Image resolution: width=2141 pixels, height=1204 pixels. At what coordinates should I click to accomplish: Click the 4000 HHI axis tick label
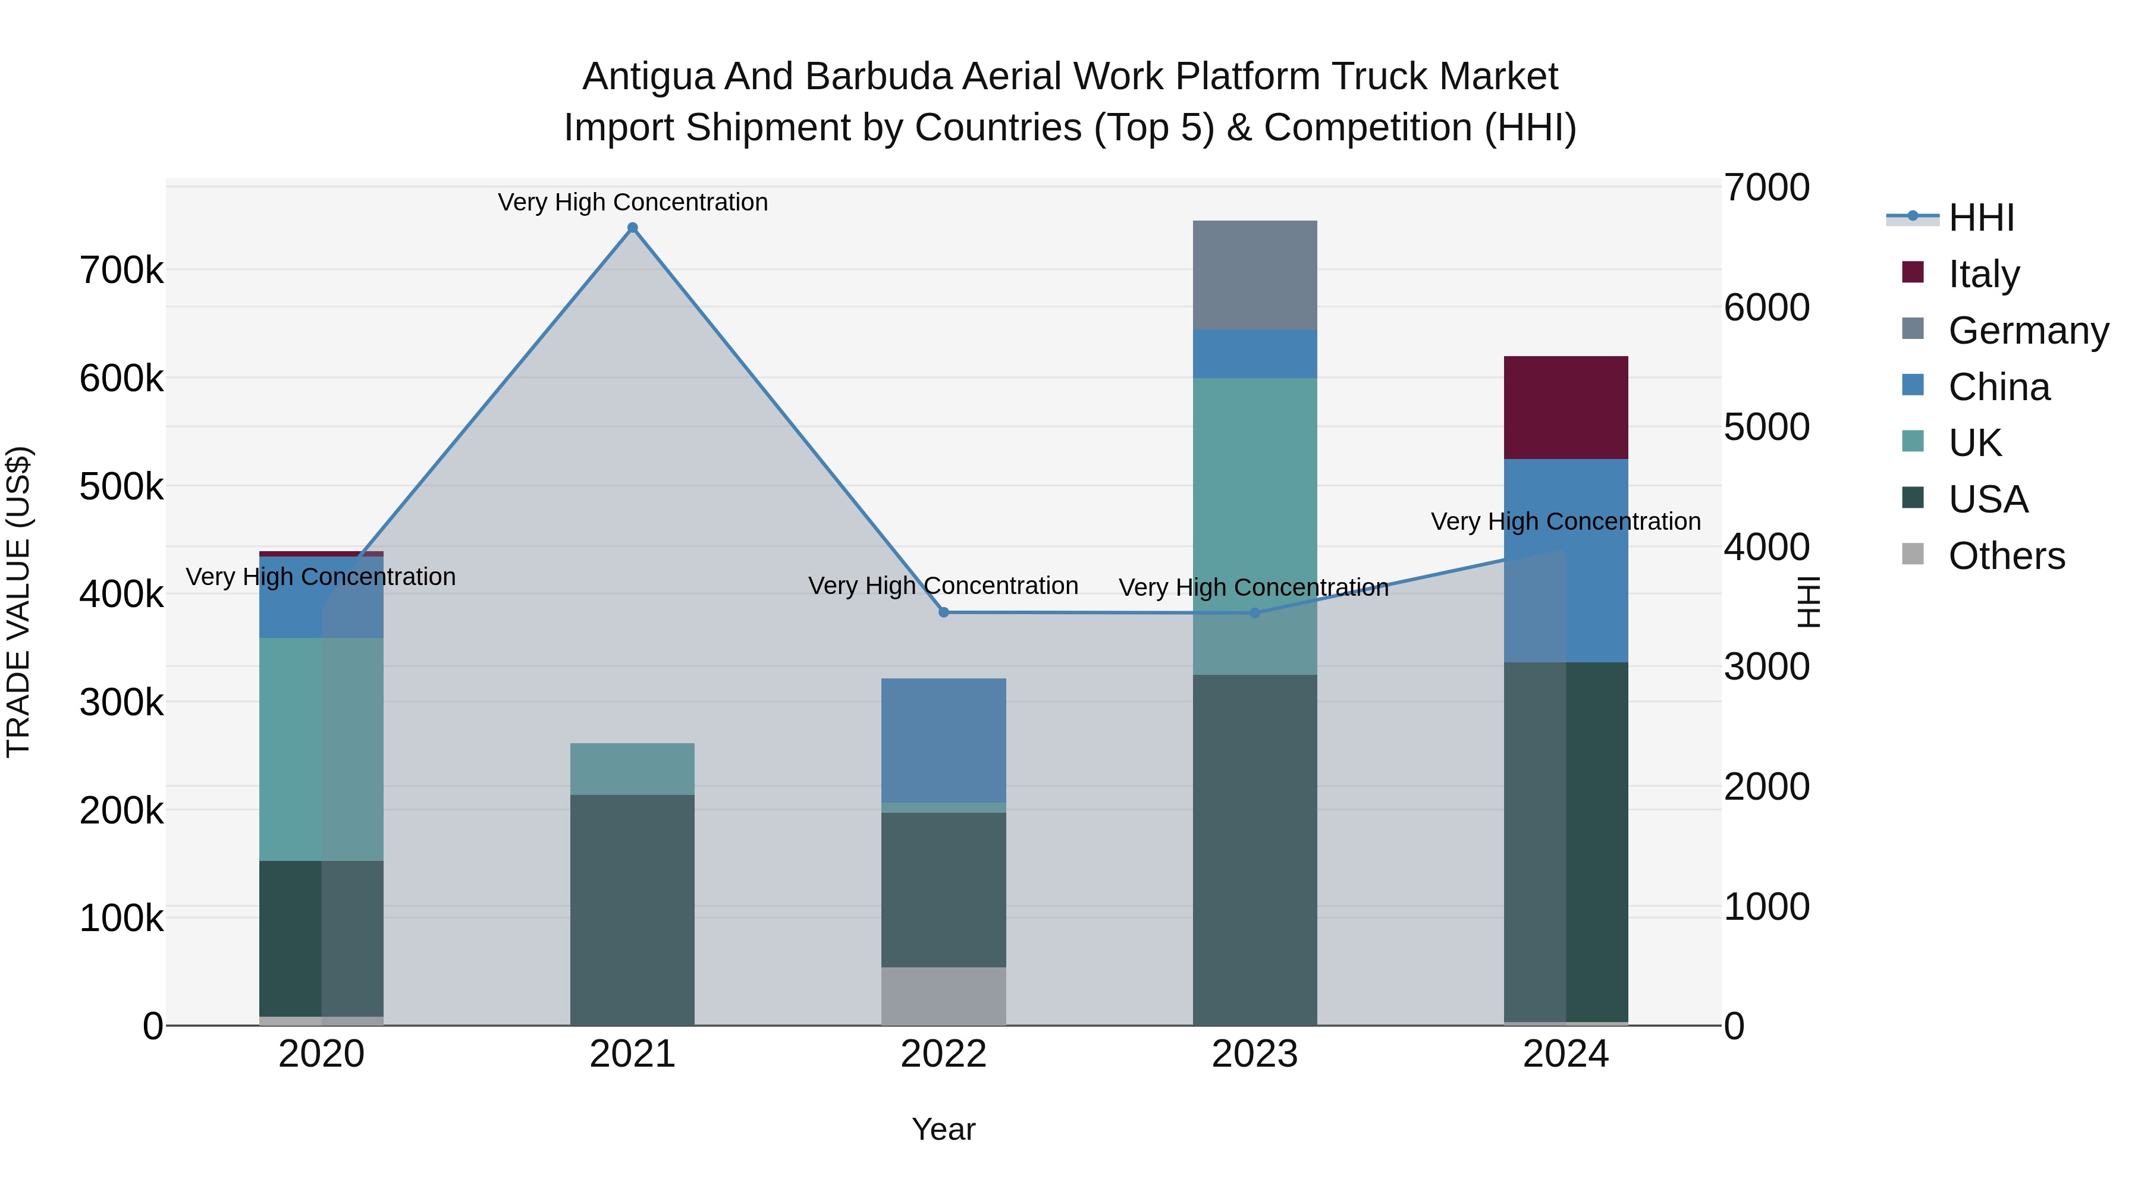point(1767,547)
